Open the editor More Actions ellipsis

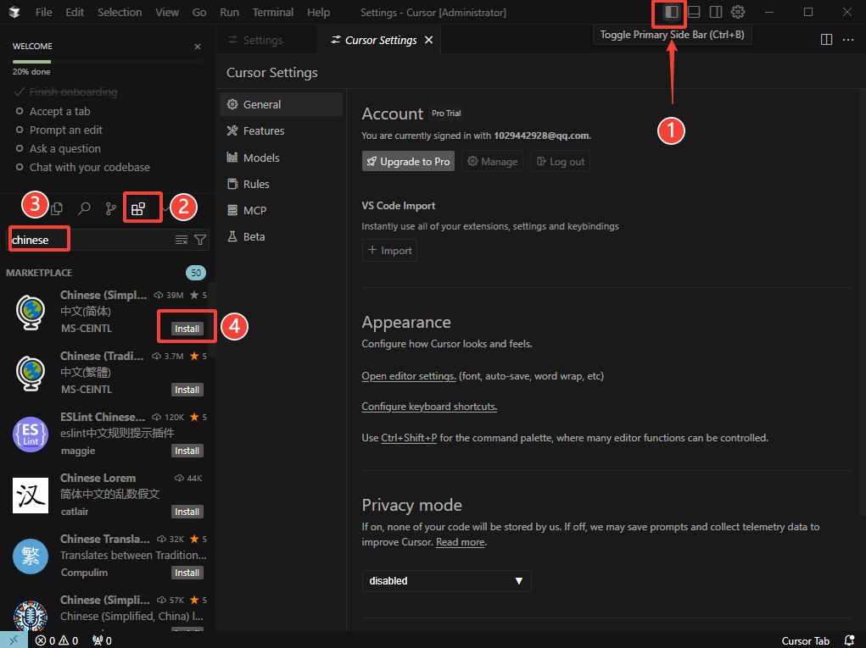(x=848, y=40)
